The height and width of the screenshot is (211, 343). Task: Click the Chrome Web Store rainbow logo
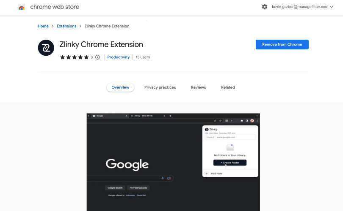[x=22, y=7]
